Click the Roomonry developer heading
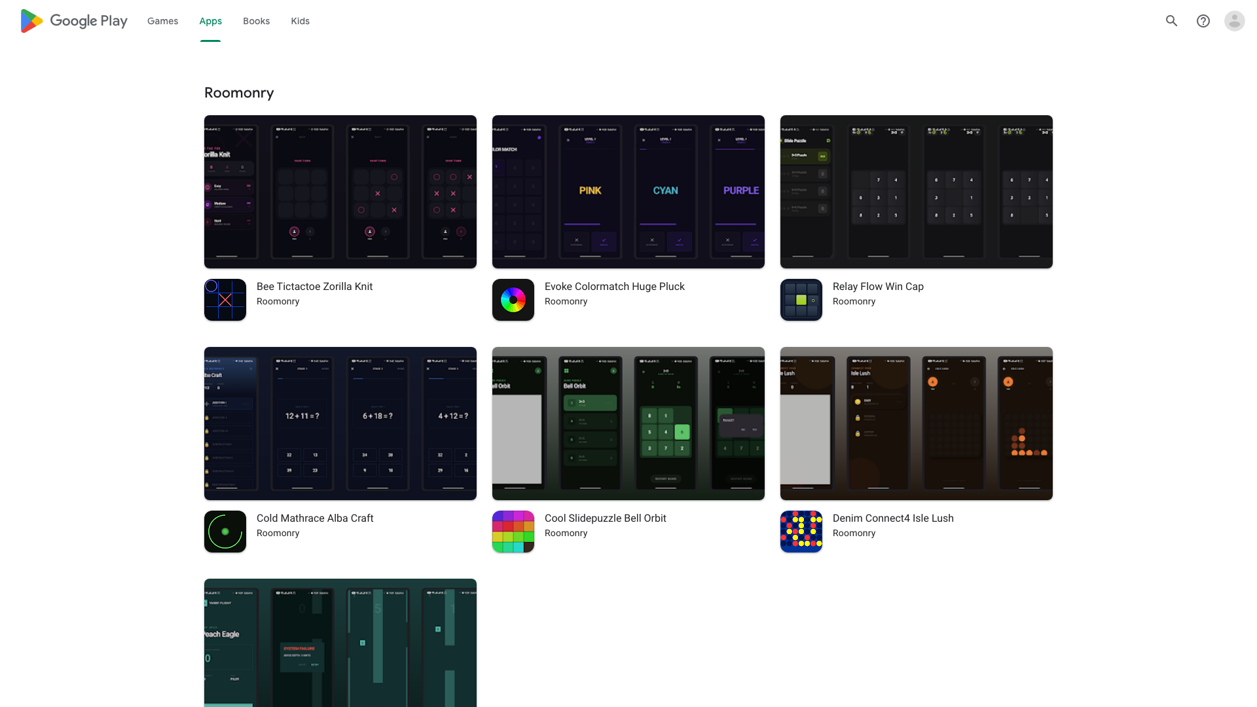Screen dimensions: 1257x707 click(239, 93)
